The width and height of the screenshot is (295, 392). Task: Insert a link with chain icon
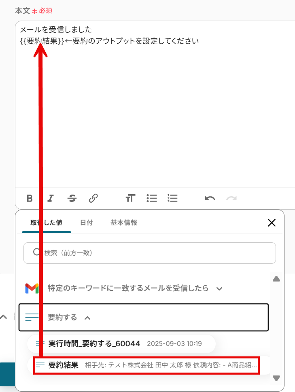[93, 198]
